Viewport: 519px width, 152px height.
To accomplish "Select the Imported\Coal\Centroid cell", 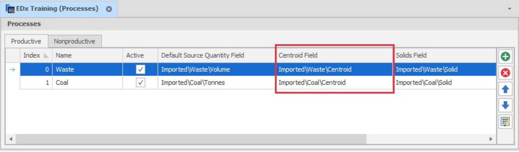I will (312, 83).
